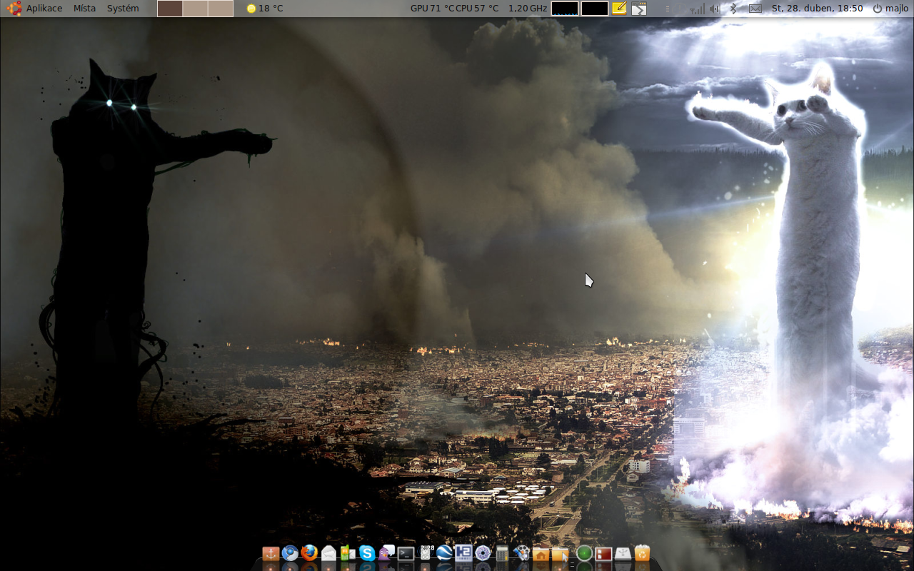Switch to the first workspace in switcher
This screenshot has height=571, width=914.
click(170, 9)
